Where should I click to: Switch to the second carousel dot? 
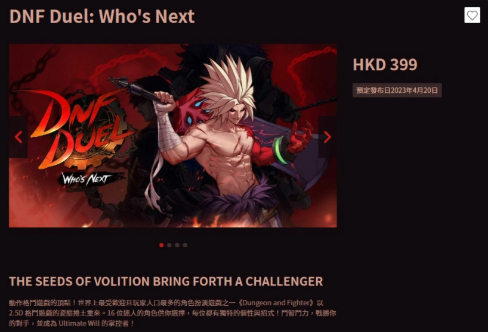[x=169, y=245]
